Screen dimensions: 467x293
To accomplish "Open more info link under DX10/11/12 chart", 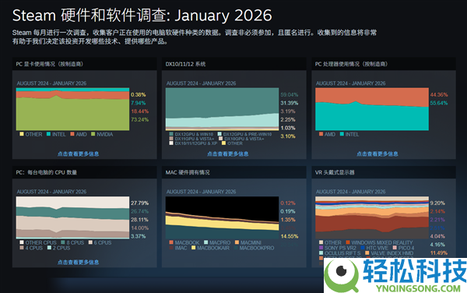I will 228,154.
